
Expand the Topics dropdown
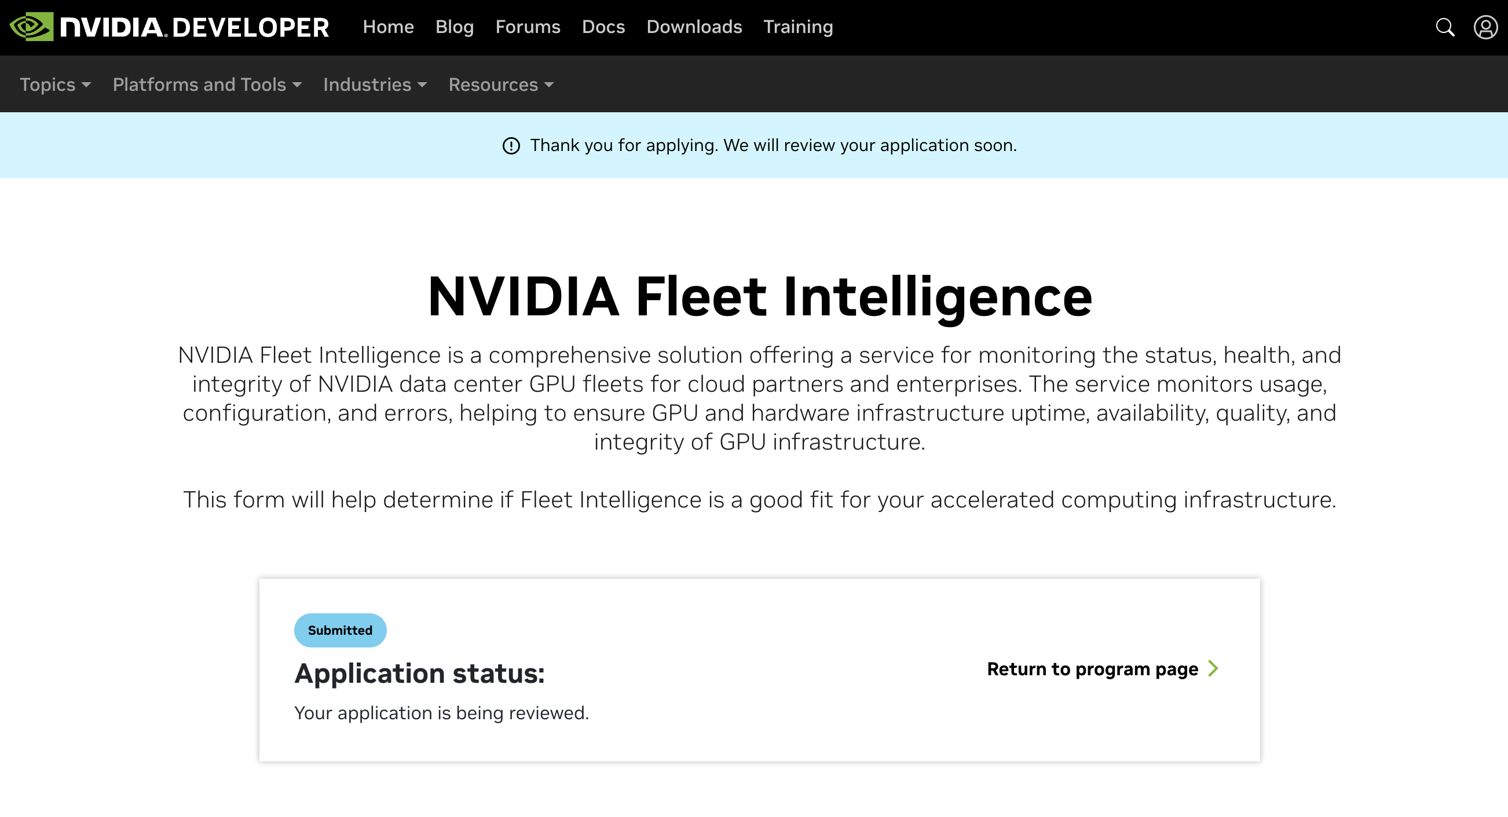[56, 85]
